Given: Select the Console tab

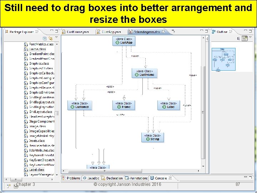Looking at the screenshot, I should coord(158,178).
